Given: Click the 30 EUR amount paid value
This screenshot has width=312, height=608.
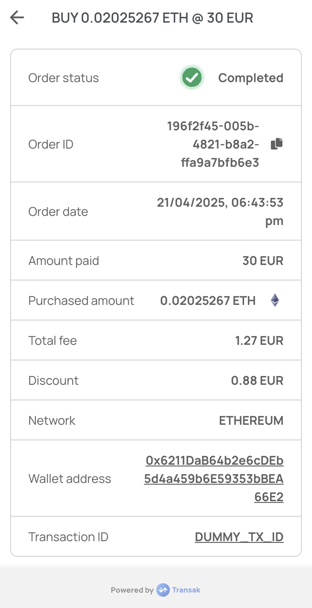Looking at the screenshot, I should pyautogui.click(x=263, y=261).
